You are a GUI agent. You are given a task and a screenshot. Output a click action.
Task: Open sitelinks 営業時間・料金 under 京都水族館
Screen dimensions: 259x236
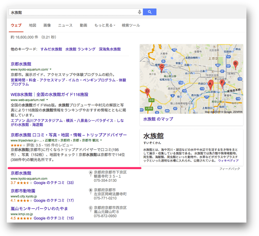23,80
